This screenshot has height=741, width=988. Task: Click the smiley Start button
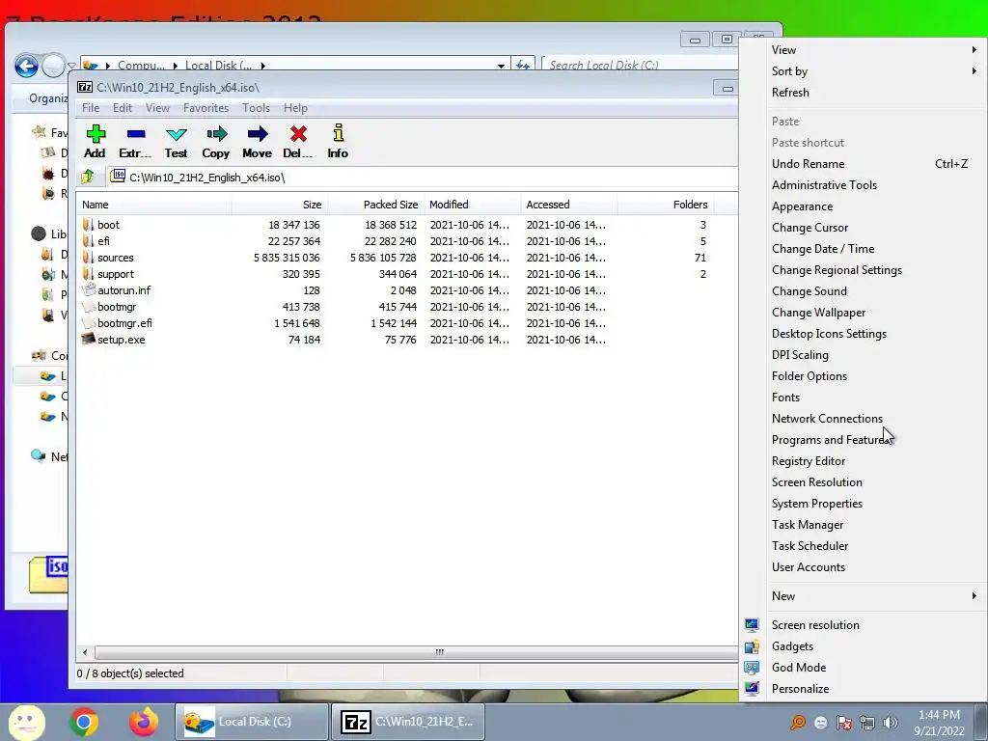coord(26,723)
